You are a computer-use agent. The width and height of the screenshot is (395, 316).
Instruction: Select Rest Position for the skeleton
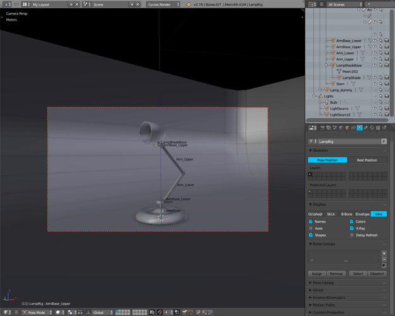(x=367, y=160)
